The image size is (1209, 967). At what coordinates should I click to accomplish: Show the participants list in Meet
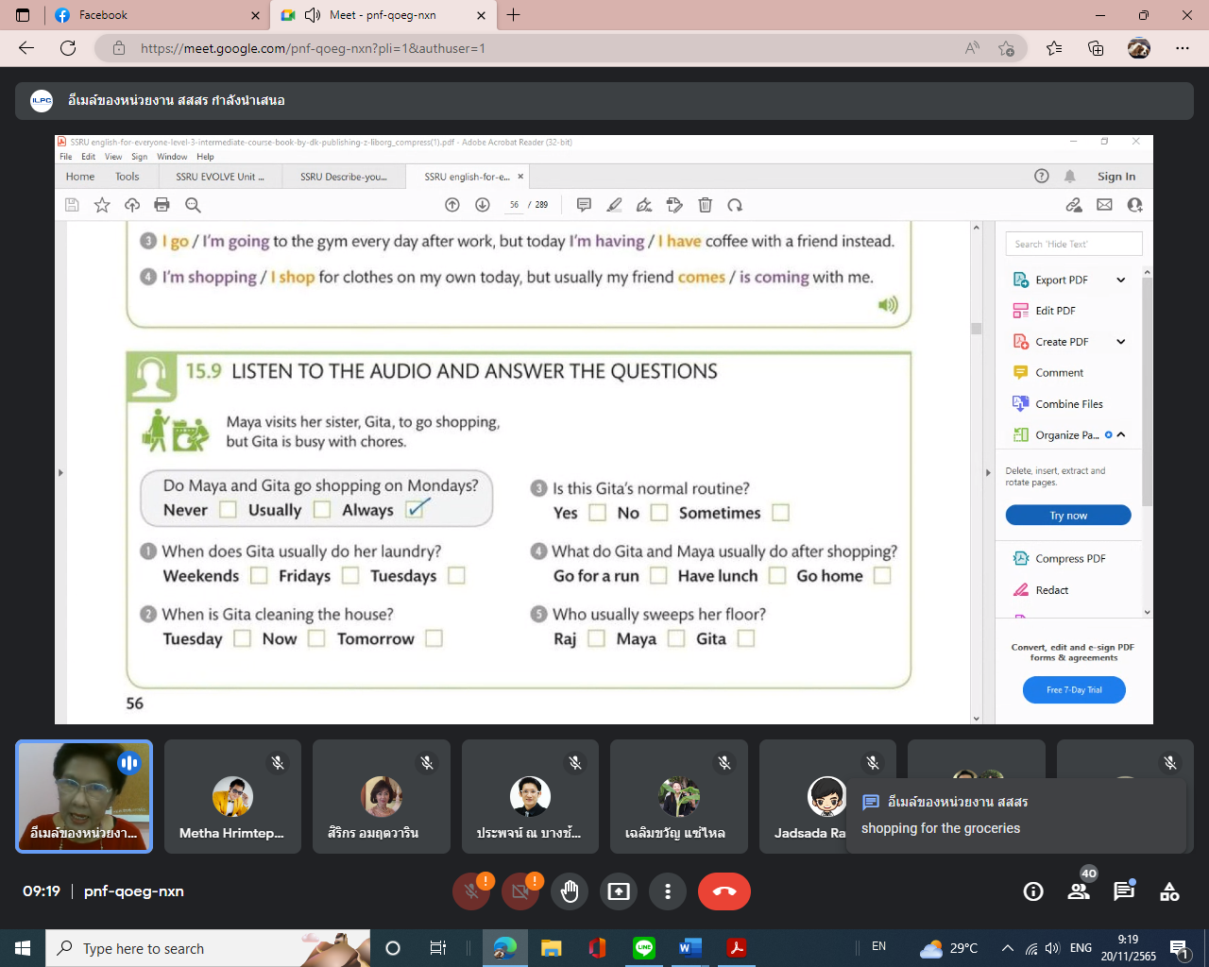click(1078, 891)
